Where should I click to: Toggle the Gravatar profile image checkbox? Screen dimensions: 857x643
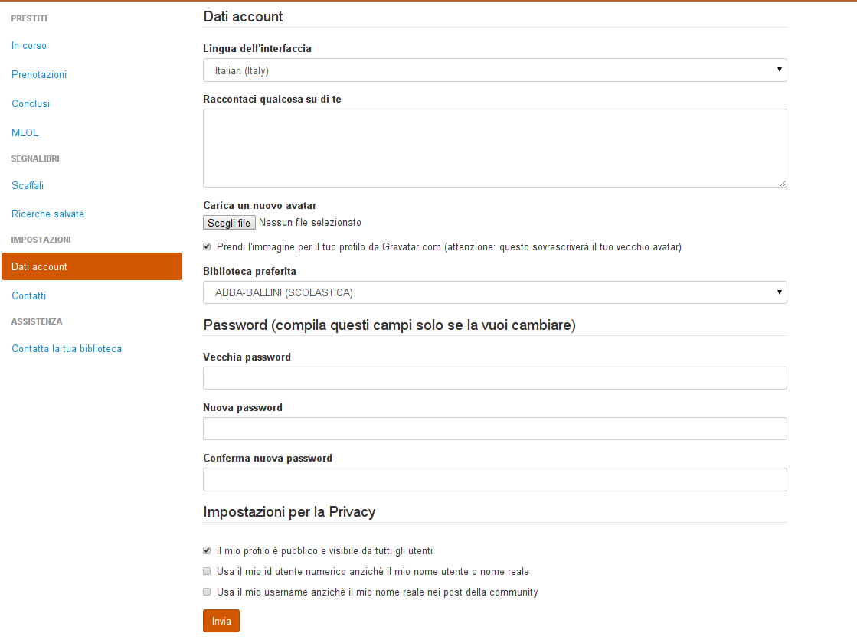pos(207,246)
